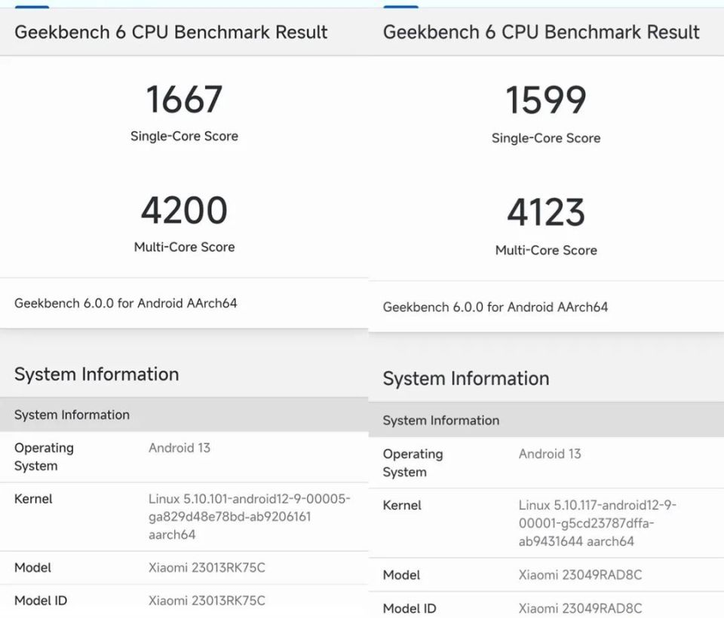Viewport: 724px width, 618px height.
Task: Click the 1599 single-core score
Action: (x=545, y=100)
